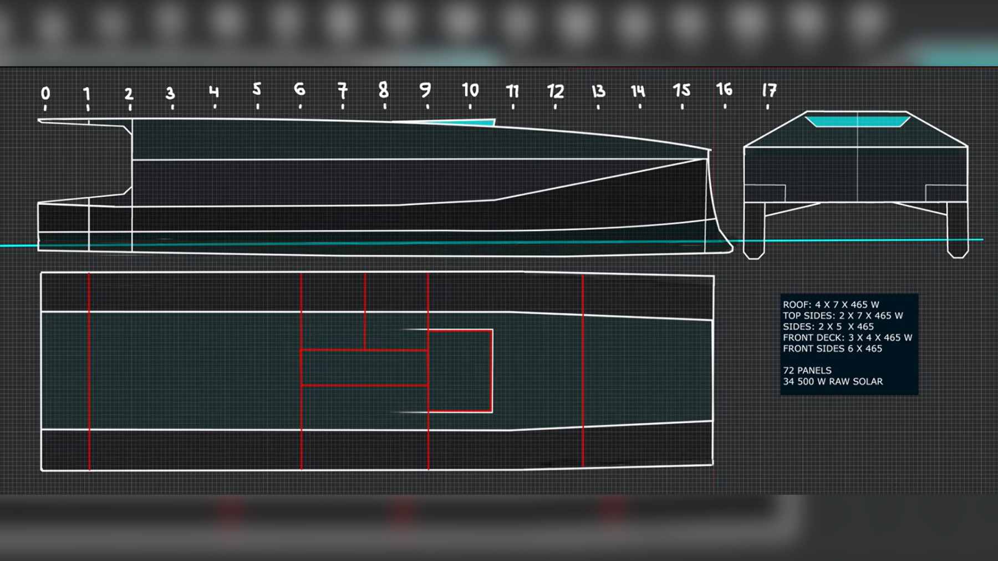The height and width of the screenshot is (561, 998).
Task: Click the ruler mark labeled 17
Action: (x=769, y=90)
